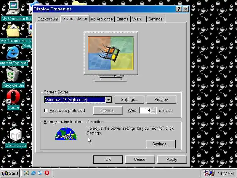Viewport: 237px width, 178px height.
Task: Open the Start menu
Action: coord(10,173)
